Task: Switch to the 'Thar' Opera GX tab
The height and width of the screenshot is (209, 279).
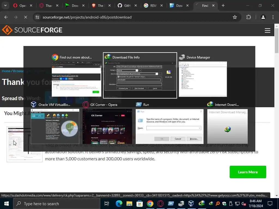Action: (49, 5)
